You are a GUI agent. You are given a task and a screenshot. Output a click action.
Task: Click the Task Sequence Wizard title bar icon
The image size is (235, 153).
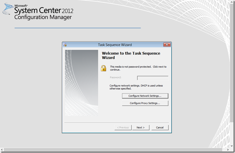coord(65,44)
